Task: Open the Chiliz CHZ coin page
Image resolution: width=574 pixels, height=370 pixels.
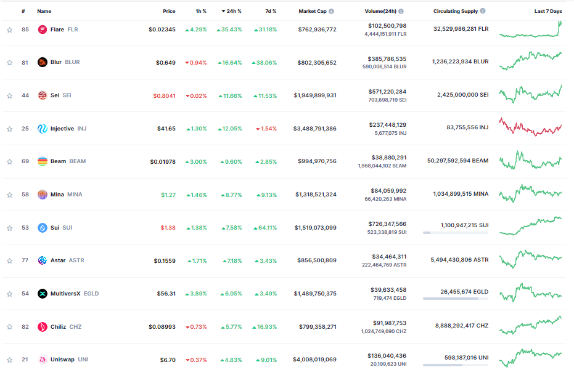Action: click(66, 326)
